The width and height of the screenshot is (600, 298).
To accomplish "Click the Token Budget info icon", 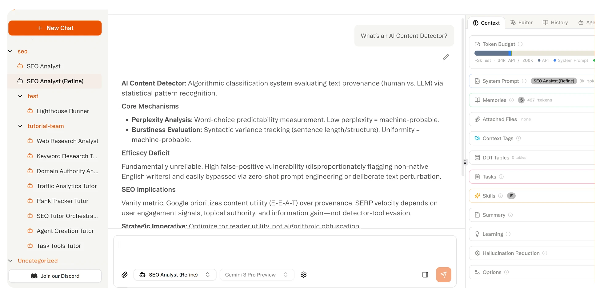I will click(x=520, y=44).
